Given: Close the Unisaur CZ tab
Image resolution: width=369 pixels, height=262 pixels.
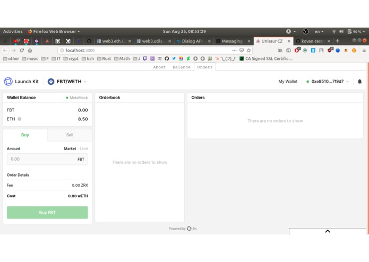Looking at the screenshot, I should point(289,41).
